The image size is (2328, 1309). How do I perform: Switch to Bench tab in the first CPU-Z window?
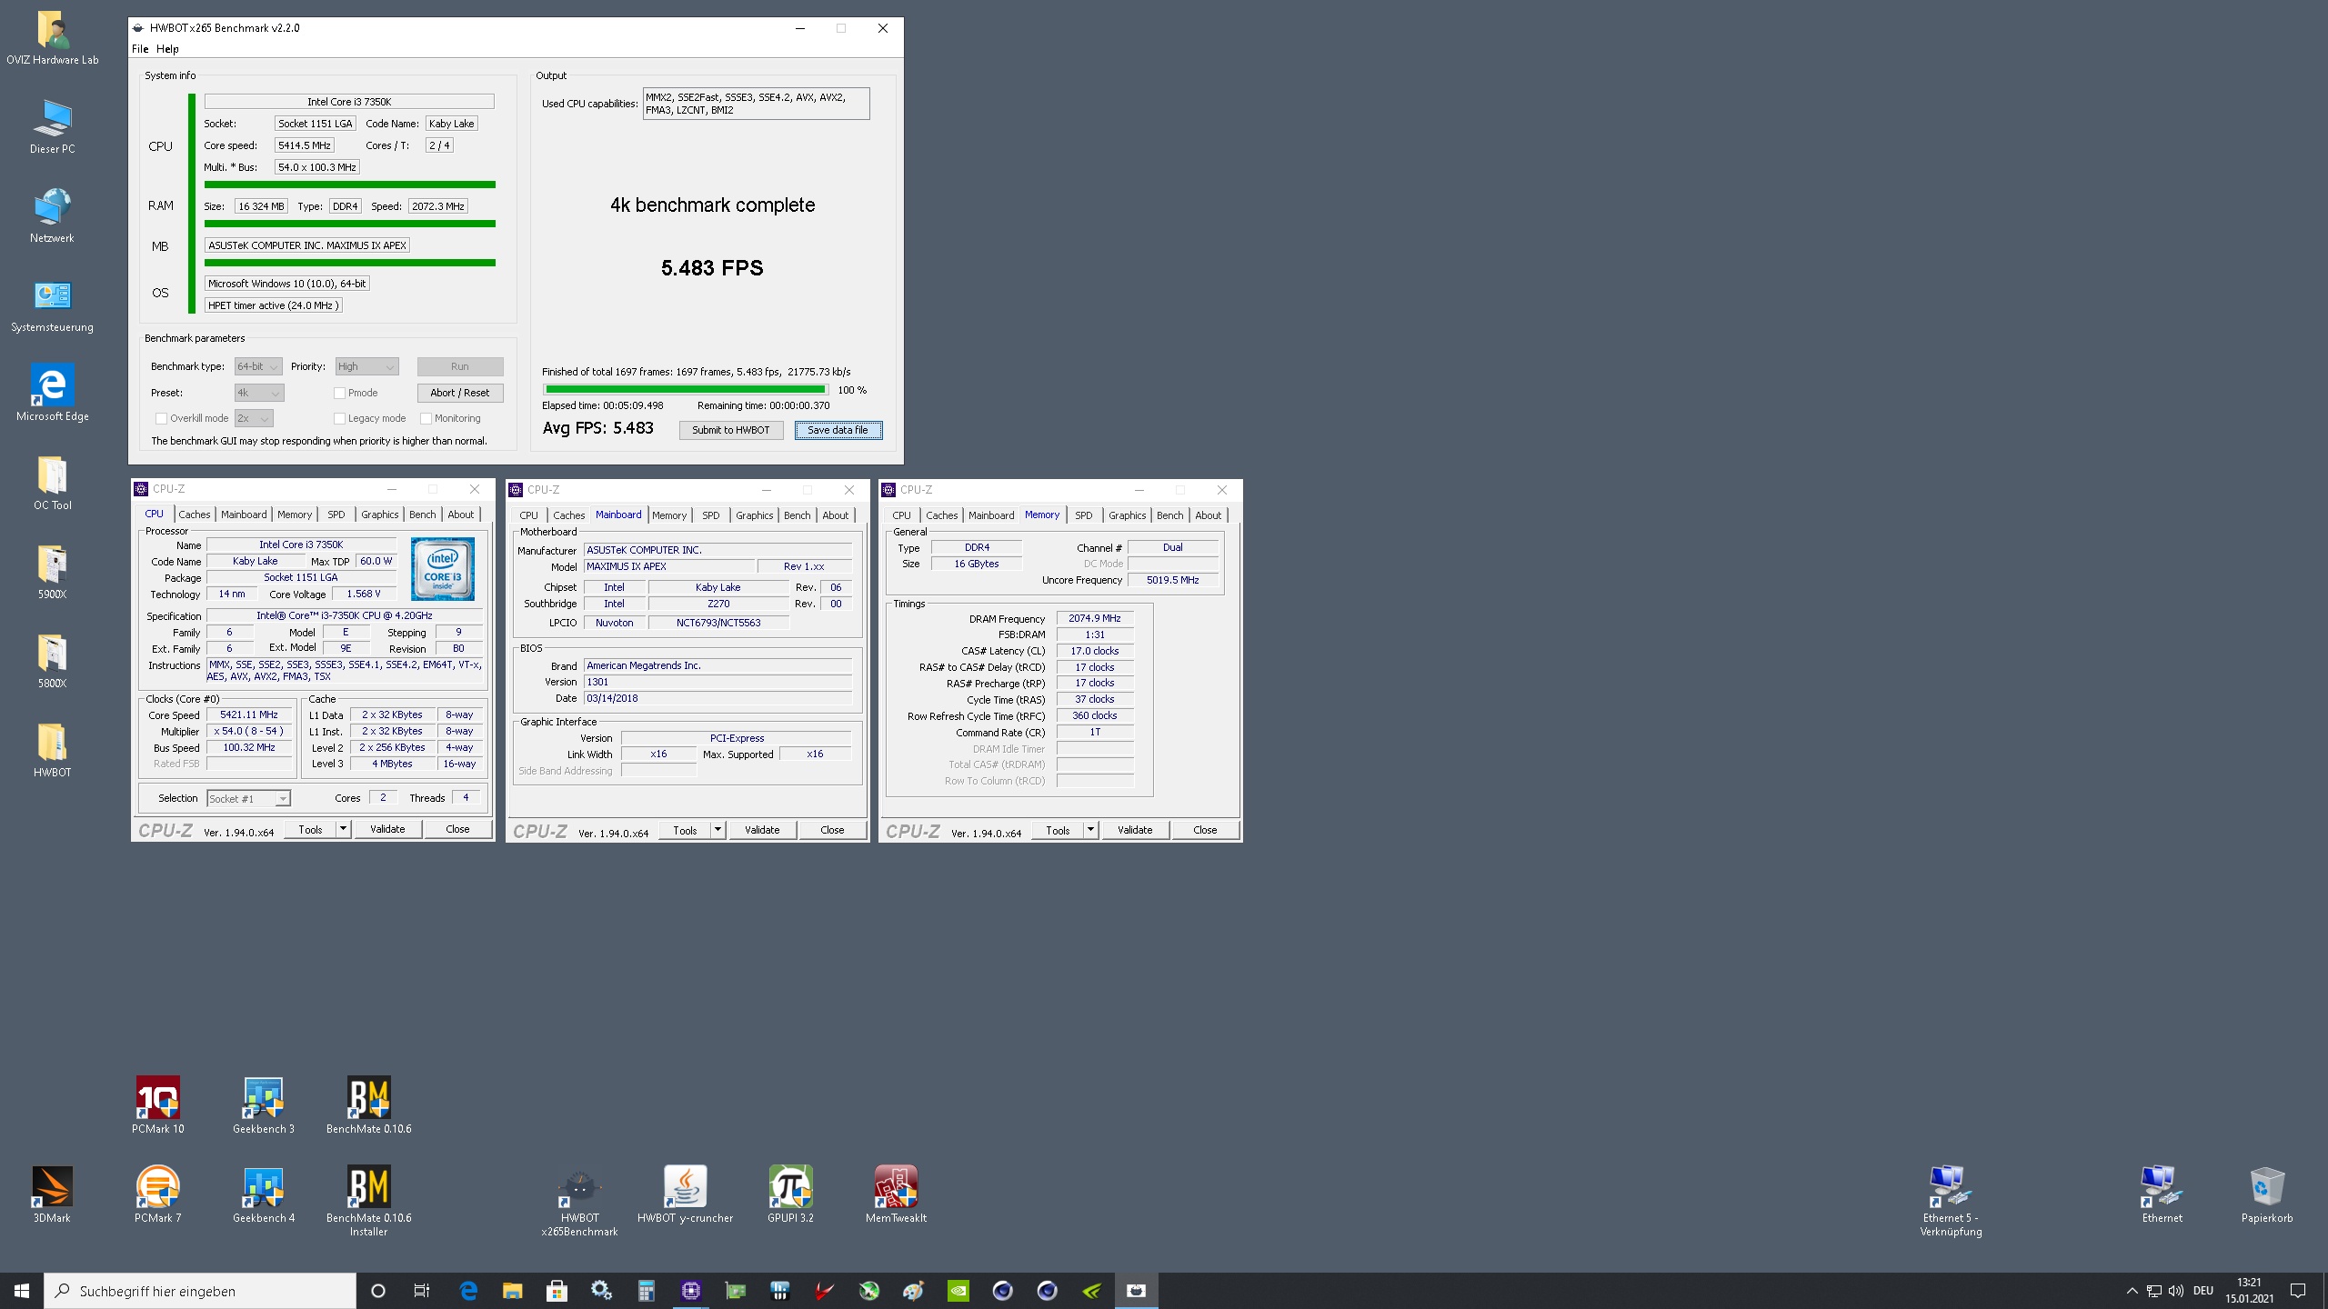(423, 515)
